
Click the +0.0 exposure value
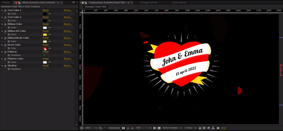223,128
